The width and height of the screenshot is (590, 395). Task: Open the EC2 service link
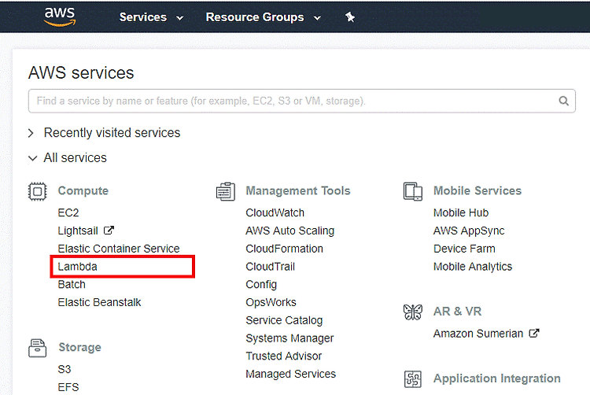tap(68, 213)
